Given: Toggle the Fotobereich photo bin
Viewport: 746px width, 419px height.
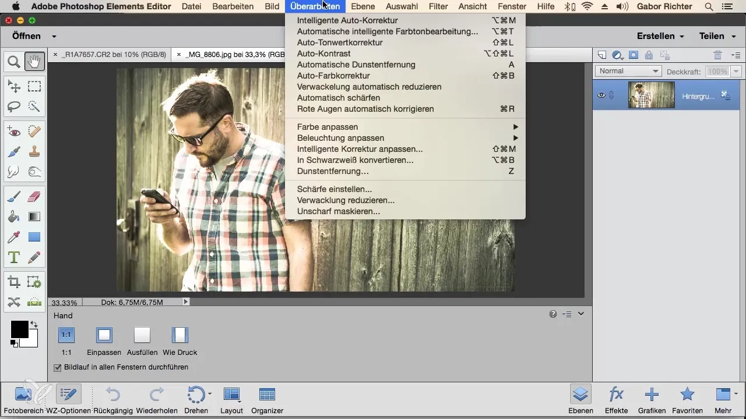Looking at the screenshot, I should [x=23, y=400].
